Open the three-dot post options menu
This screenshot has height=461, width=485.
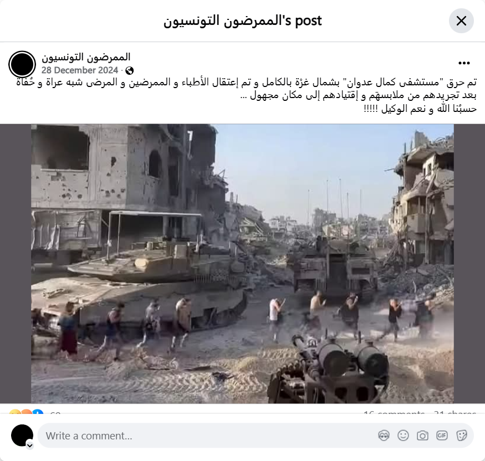[464, 63]
